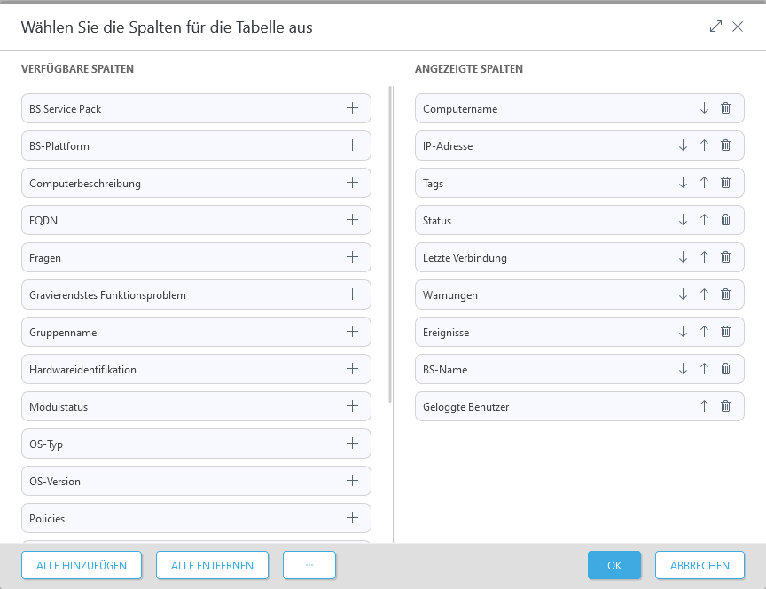Select the Geloggte Benutzer label
The width and height of the screenshot is (766, 589).
pyautogui.click(x=466, y=407)
